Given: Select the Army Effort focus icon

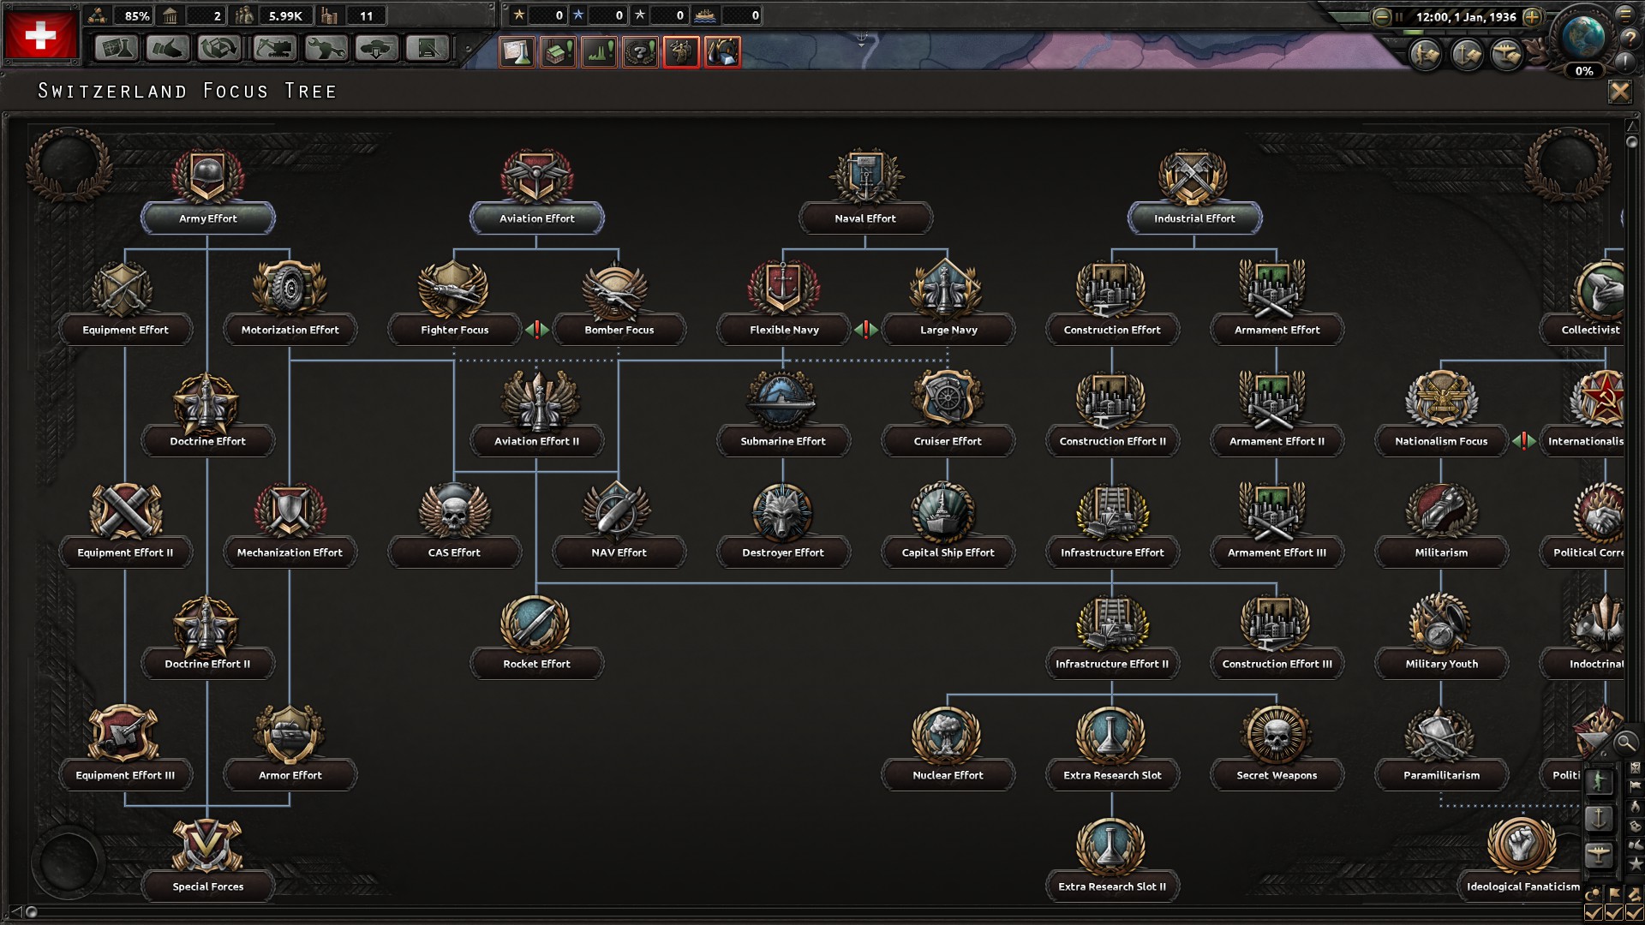Looking at the screenshot, I should 207,176.
